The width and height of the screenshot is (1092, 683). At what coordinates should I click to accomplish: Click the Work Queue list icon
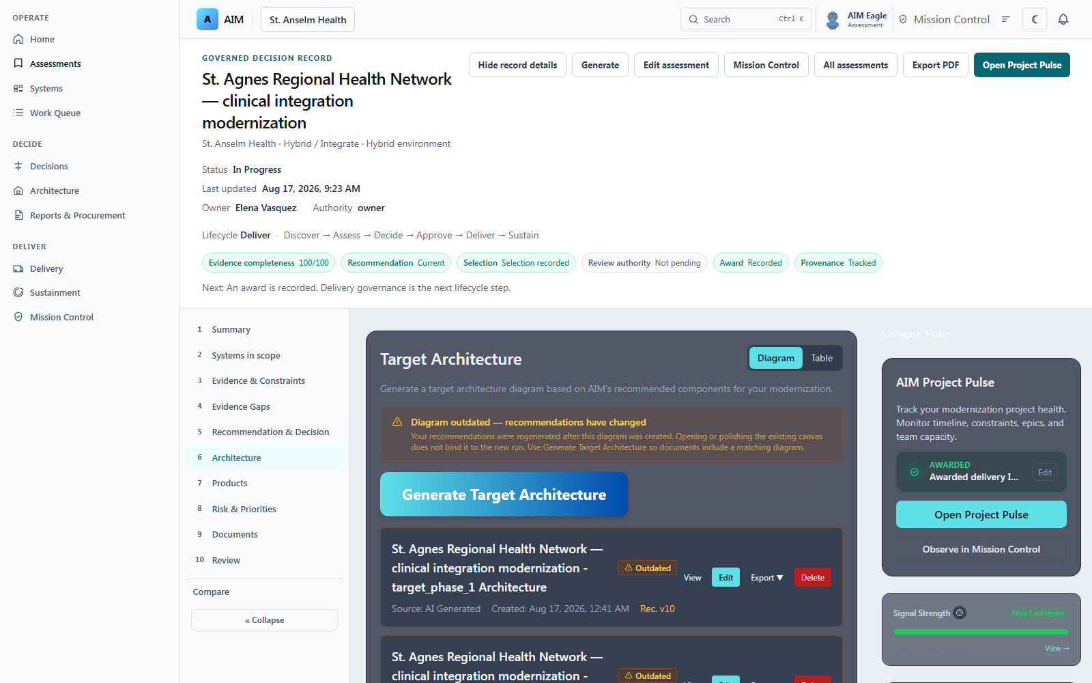tap(18, 113)
